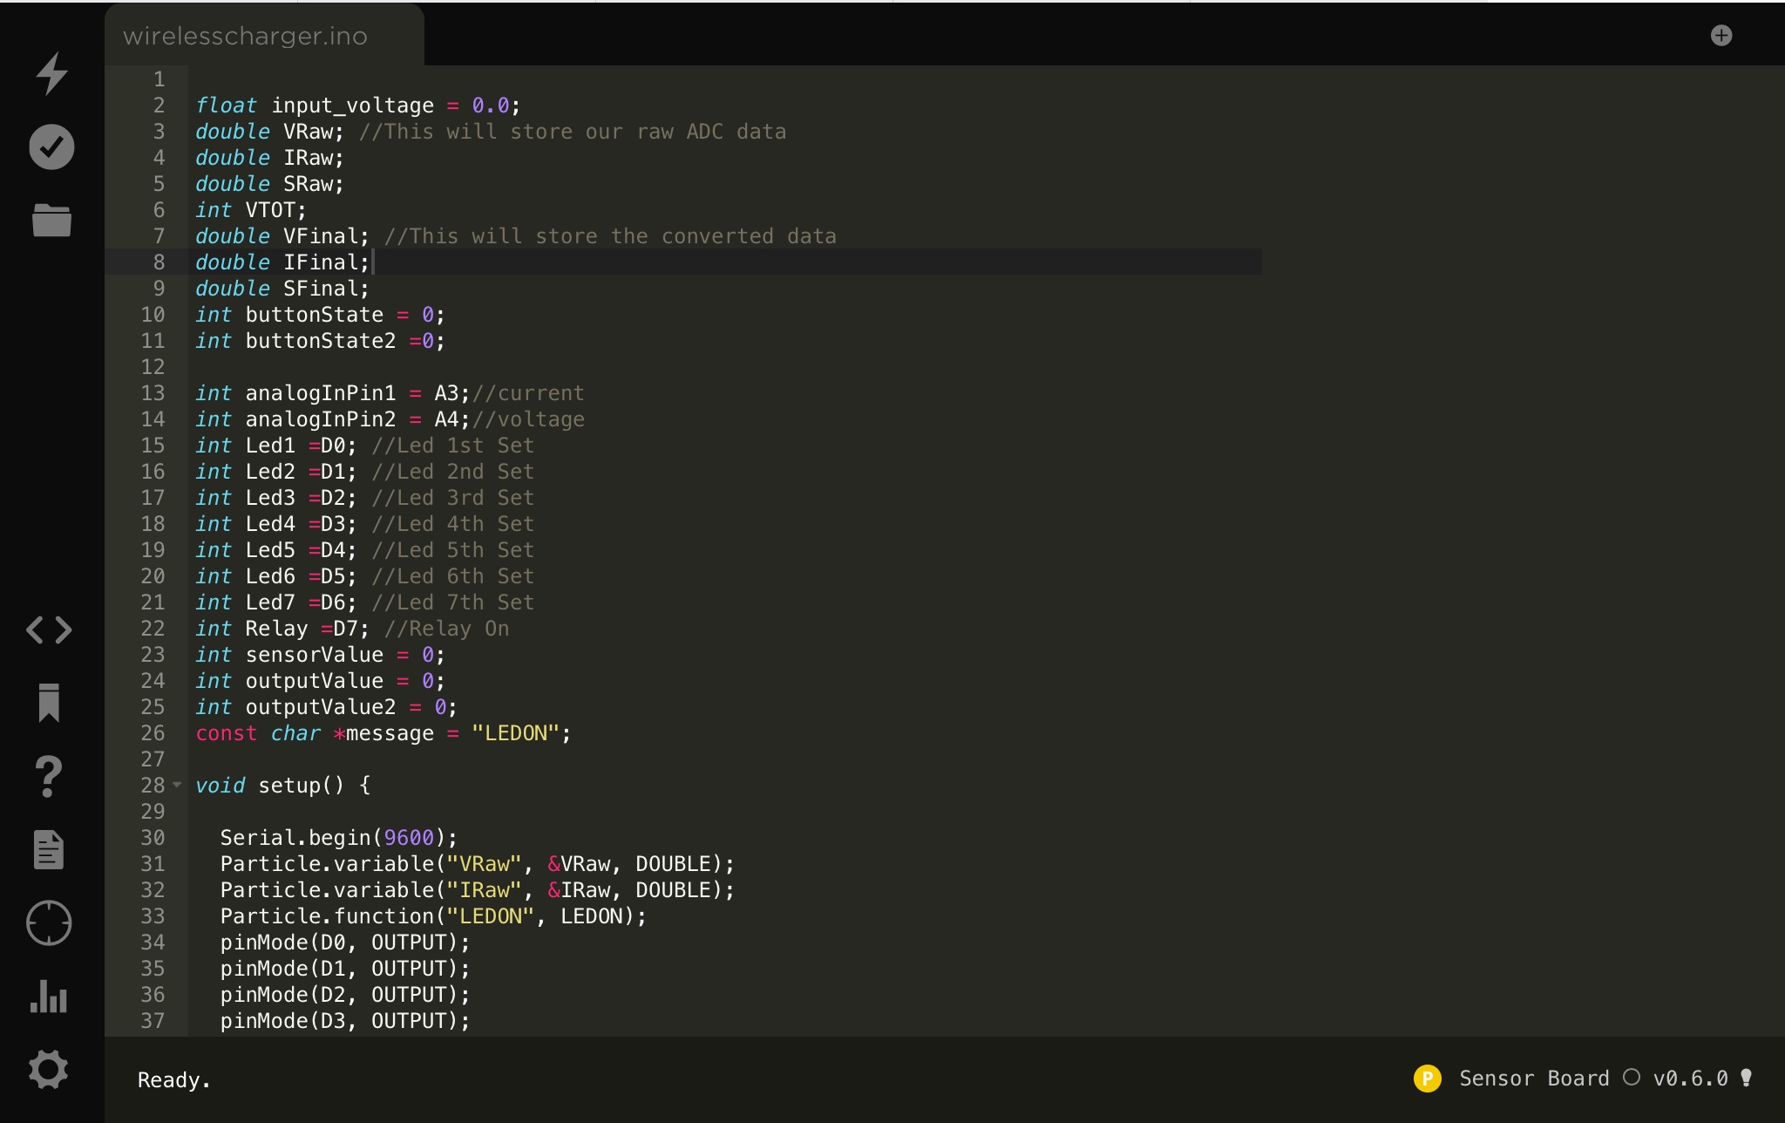Click Particle.variable("VRaw") line
The height and width of the screenshot is (1123, 1785).
(477, 864)
